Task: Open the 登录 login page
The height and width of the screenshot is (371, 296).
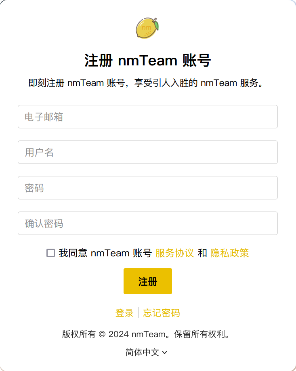Action: tap(124, 313)
